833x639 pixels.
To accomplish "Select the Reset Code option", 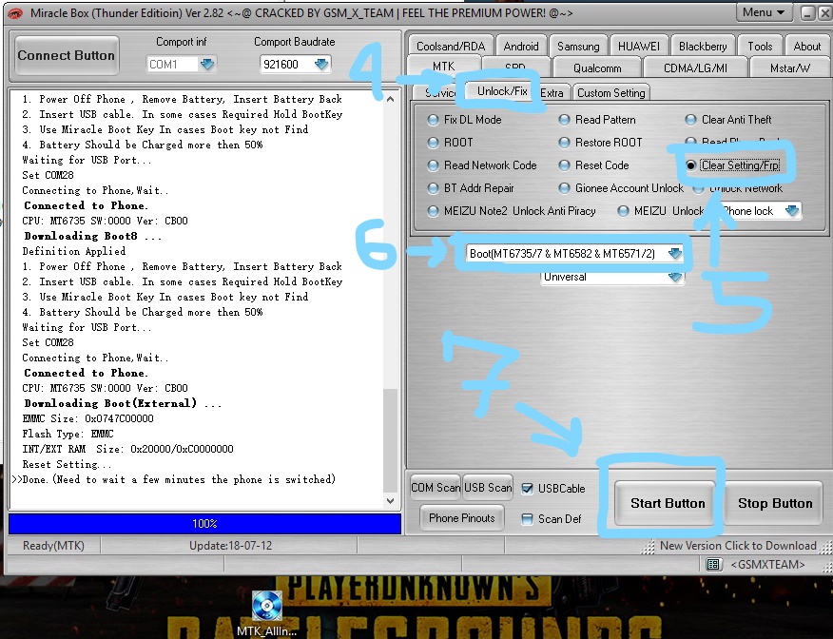I will click(564, 165).
